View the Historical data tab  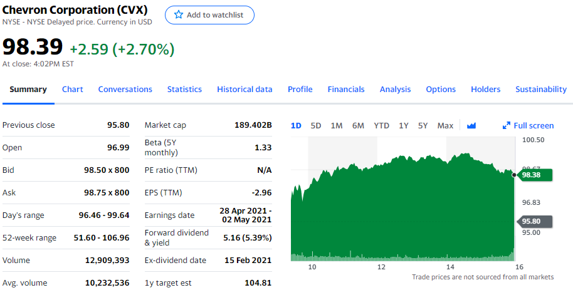click(244, 90)
